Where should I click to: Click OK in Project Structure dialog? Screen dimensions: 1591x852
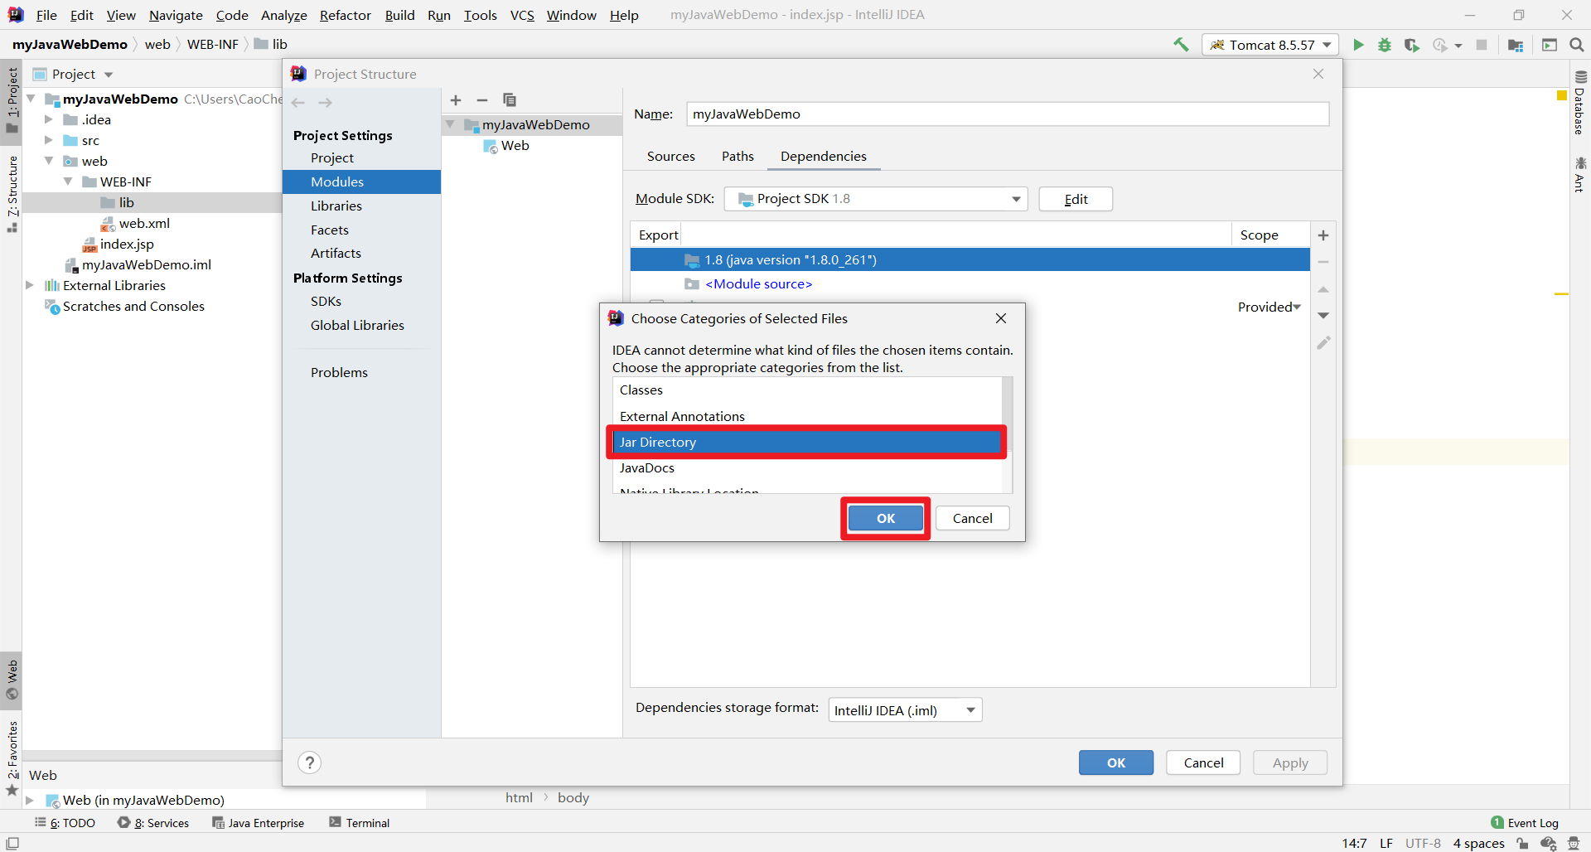(x=1116, y=762)
